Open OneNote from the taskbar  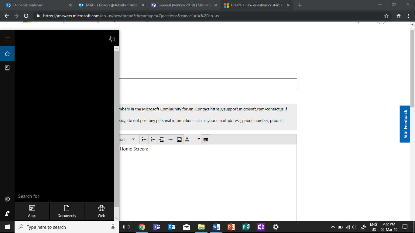[x=261, y=227]
